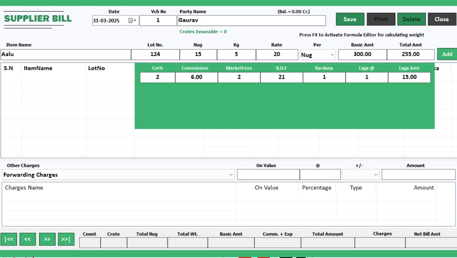This screenshot has height=258, width=457.
Task: Focus the Party Name field containing Gaurav
Action: coord(251,20)
